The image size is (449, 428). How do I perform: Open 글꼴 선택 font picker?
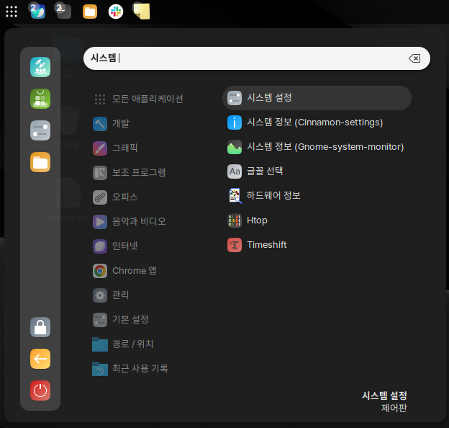(x=317, y=171)
